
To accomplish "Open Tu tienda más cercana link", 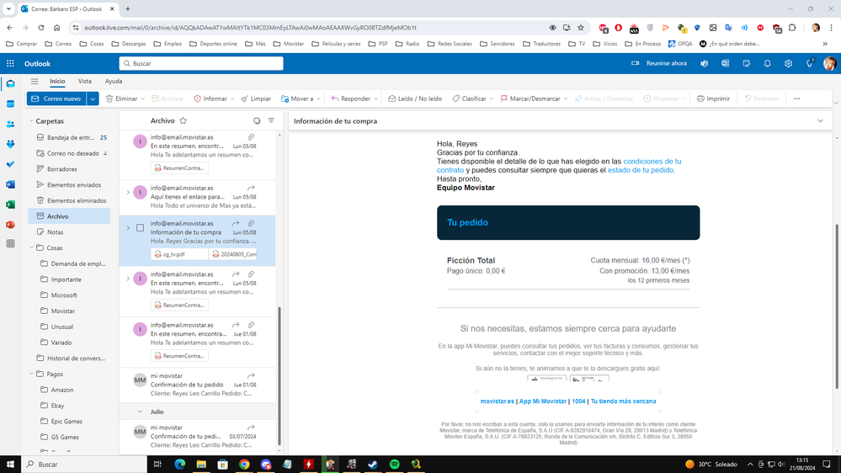I will [x=623, y=401].
